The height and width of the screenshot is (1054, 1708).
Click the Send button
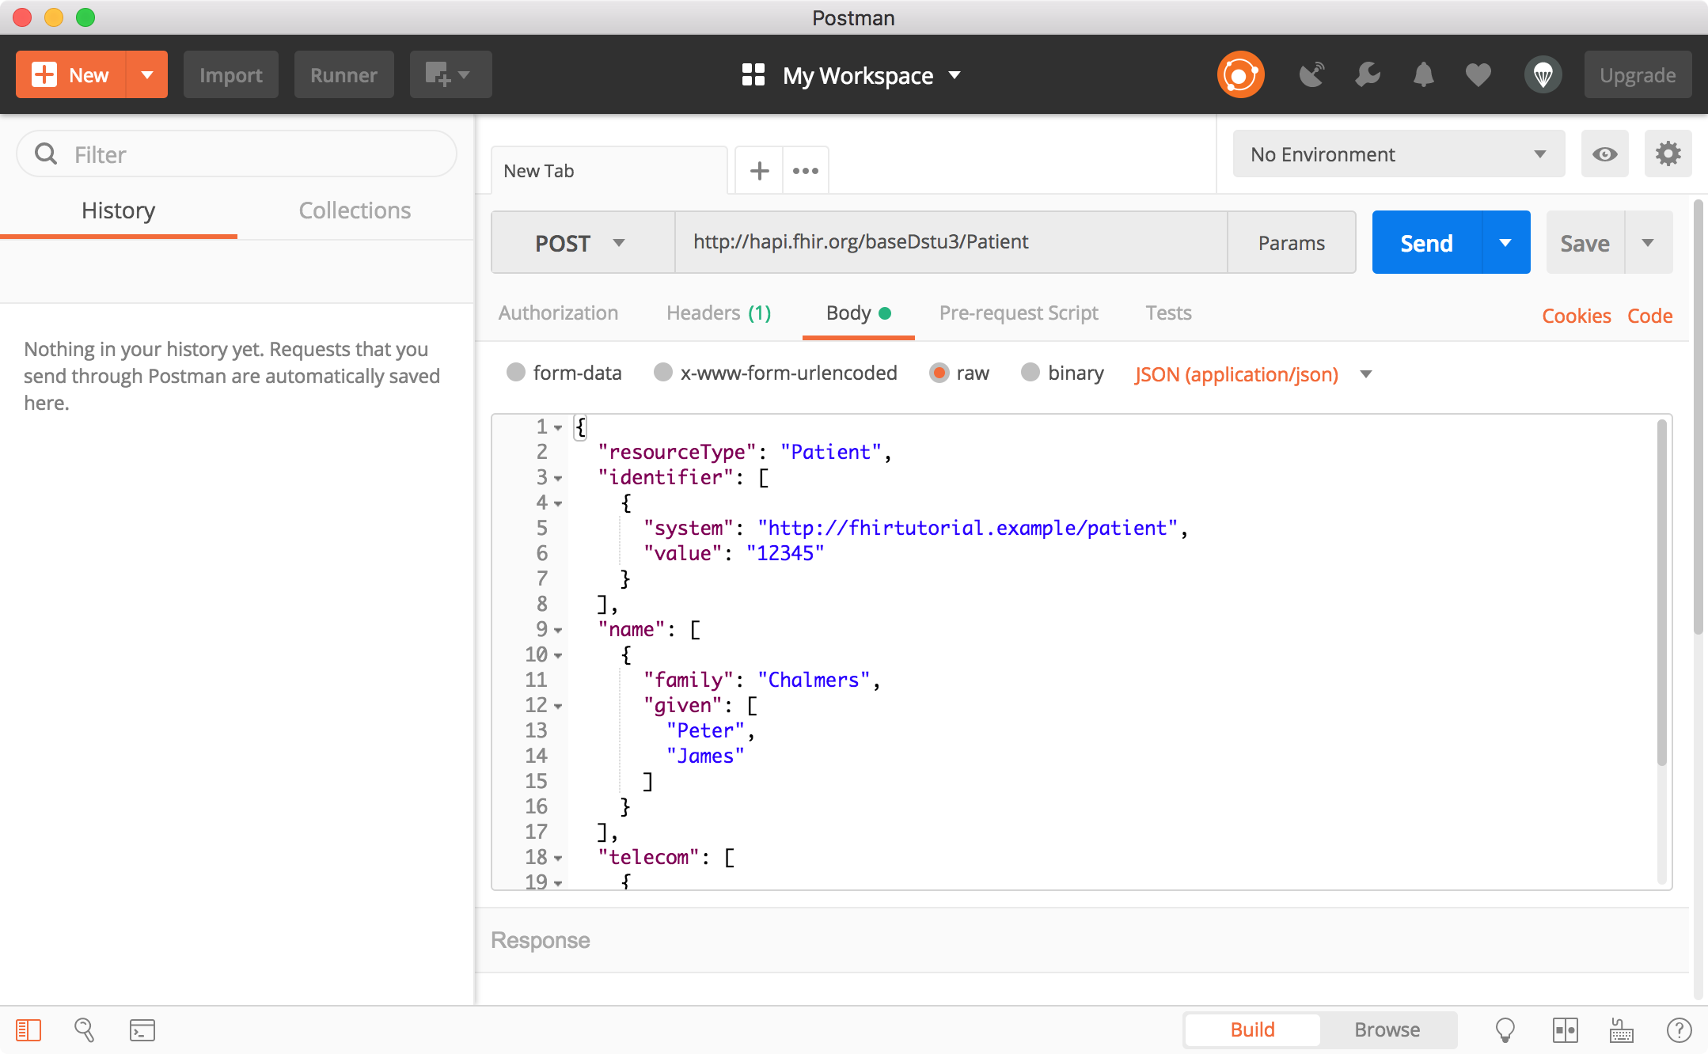click(1426, 242)
